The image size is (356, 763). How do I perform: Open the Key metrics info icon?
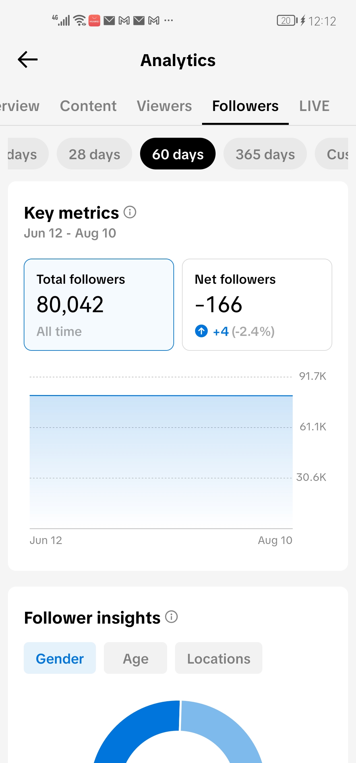(x=130, y=212)
